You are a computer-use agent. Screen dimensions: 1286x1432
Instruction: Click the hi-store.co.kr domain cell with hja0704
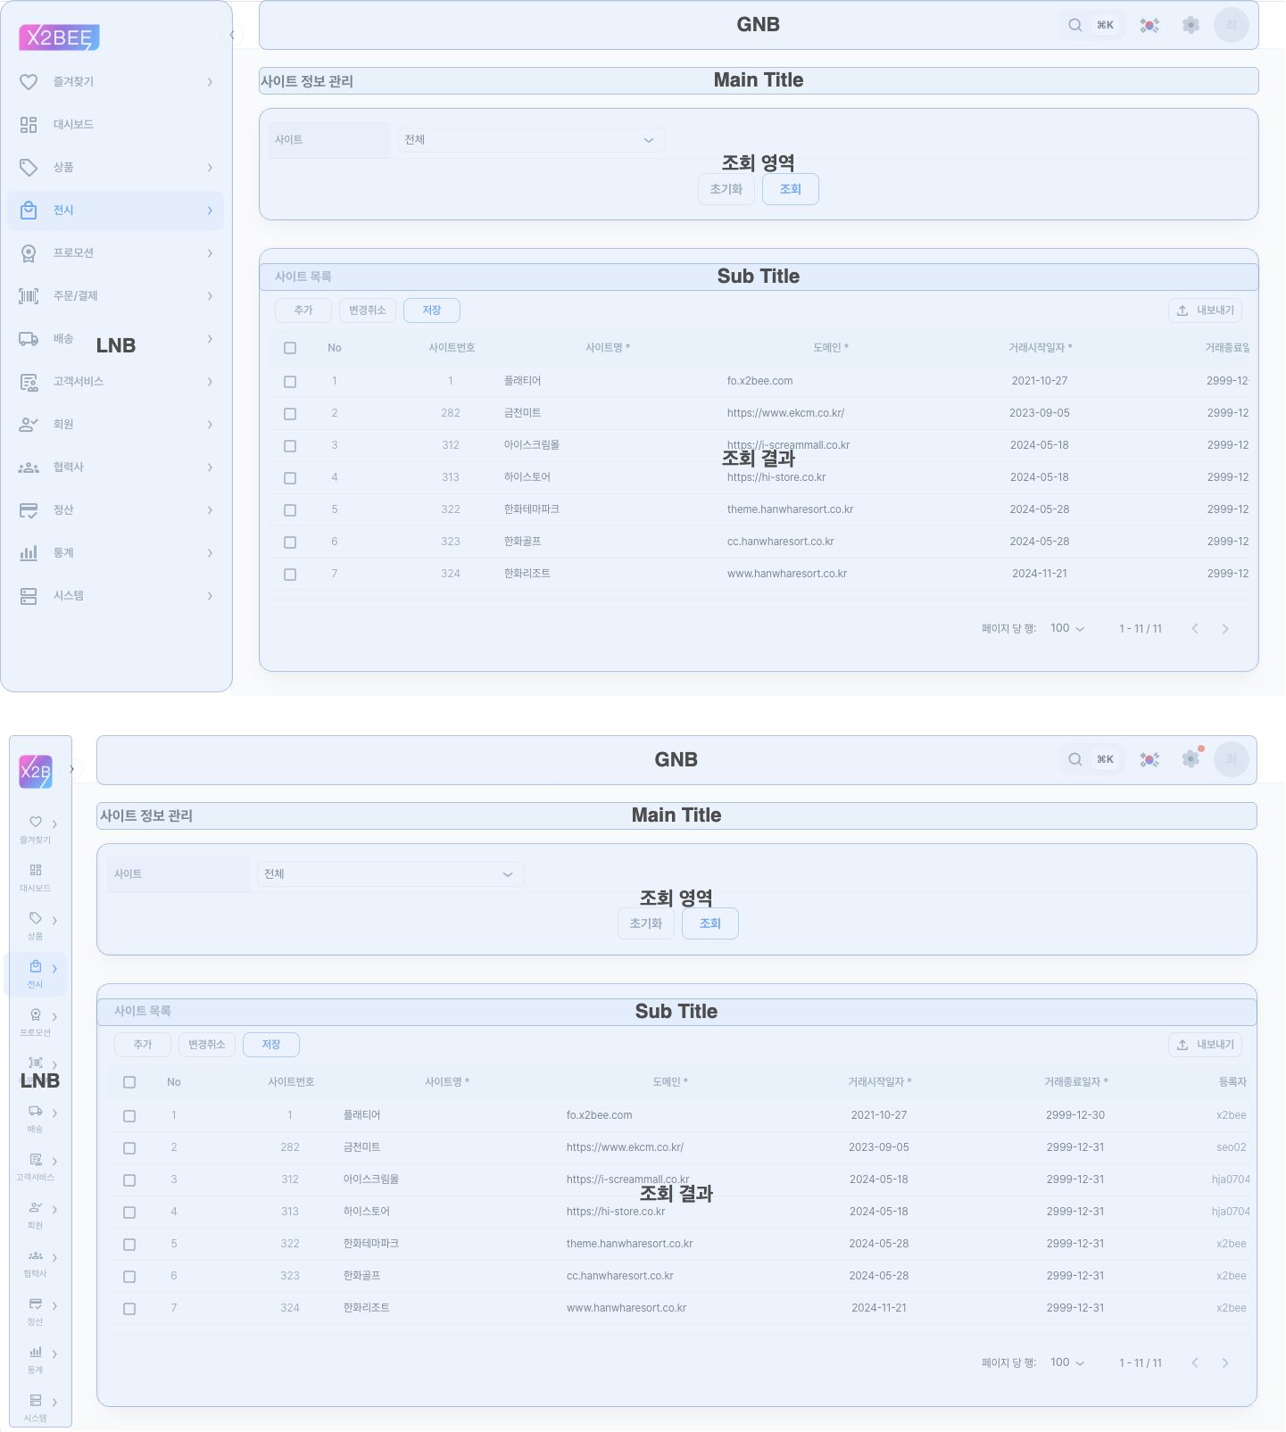pyautogui.click(x=616, y=1212)
